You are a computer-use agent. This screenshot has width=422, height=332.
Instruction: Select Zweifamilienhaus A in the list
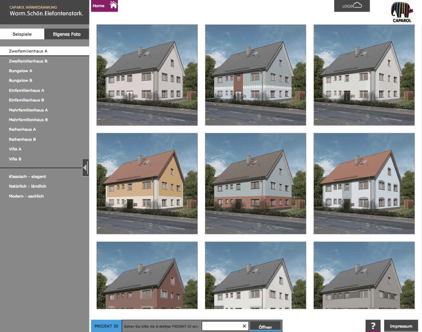[45, 51]
